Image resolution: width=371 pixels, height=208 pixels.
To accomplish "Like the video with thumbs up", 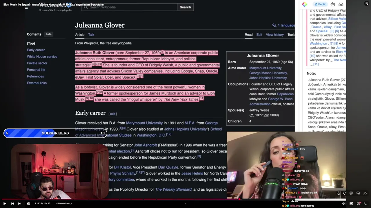I will point(338,193).
